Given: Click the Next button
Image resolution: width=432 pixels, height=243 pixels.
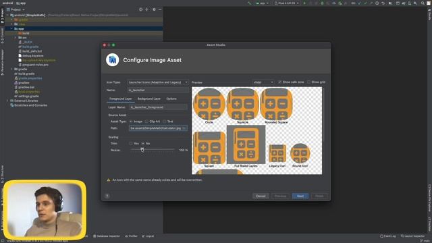Looking at the screenshot, I should point(300,196).
